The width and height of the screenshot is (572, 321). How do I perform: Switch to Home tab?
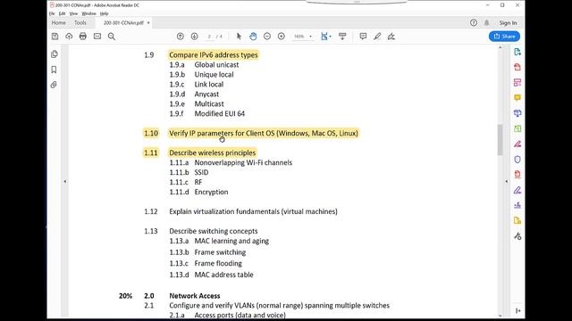coord(58,22)
